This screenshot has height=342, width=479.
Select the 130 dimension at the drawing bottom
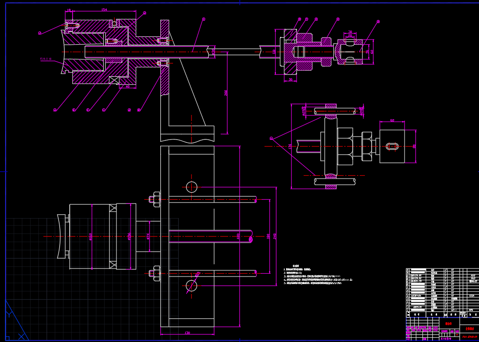[187, 333]
